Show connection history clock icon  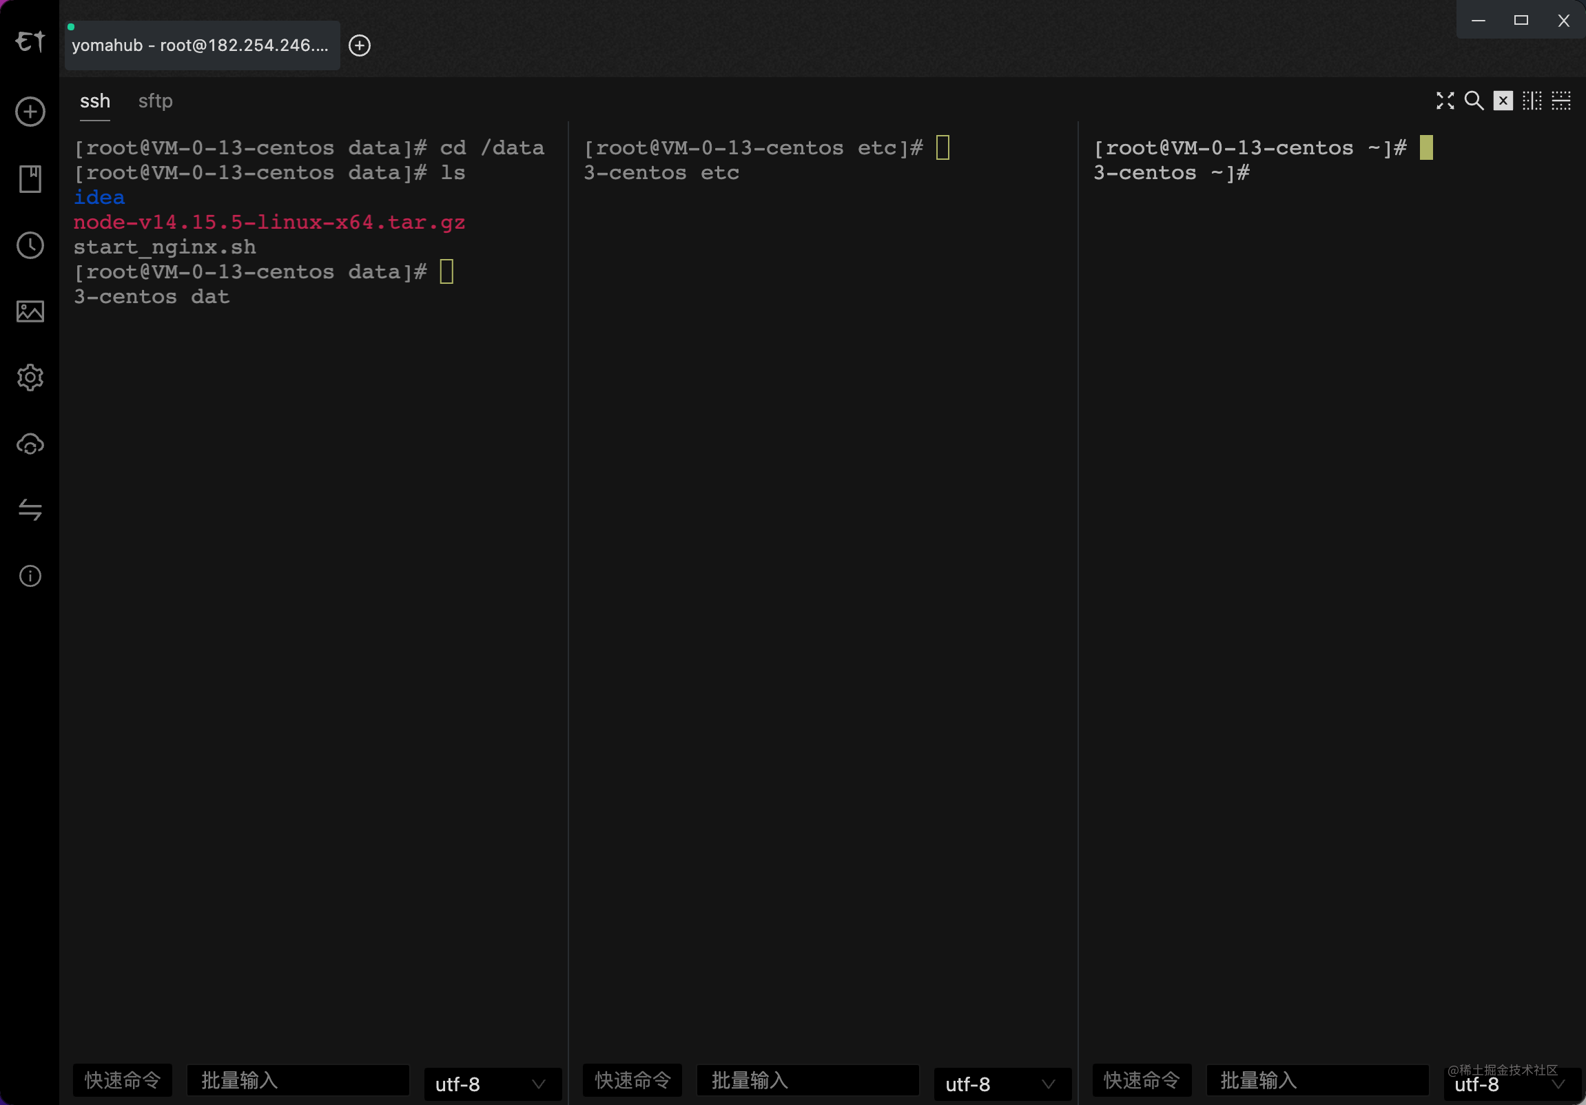pos(30,246)
